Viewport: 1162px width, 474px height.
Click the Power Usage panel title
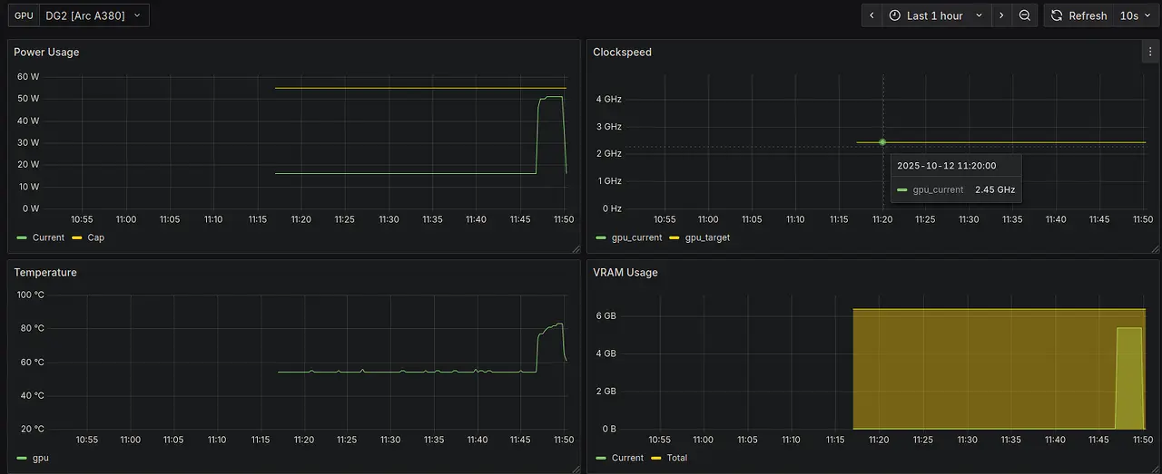[46, 53]
